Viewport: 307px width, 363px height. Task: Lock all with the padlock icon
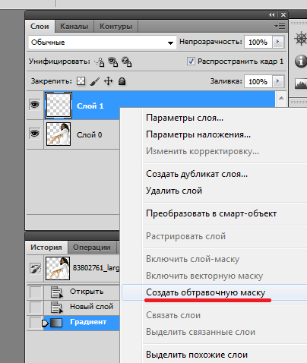pyautogui.click(x=122, y=81)
